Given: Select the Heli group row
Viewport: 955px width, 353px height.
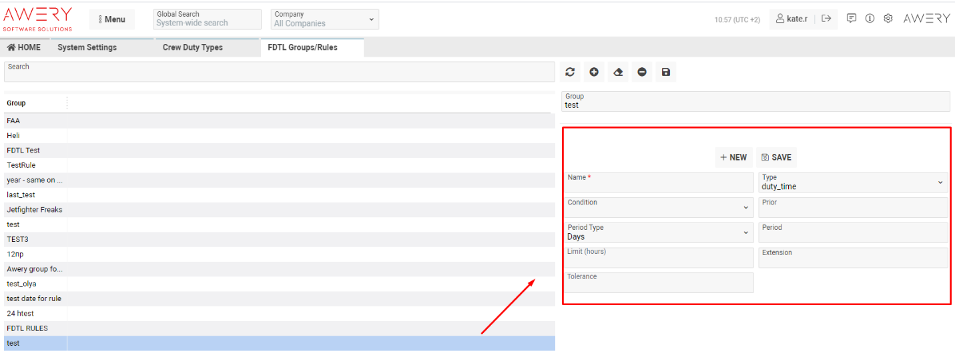Looking at the screenshot, I should tap(279, 135).
